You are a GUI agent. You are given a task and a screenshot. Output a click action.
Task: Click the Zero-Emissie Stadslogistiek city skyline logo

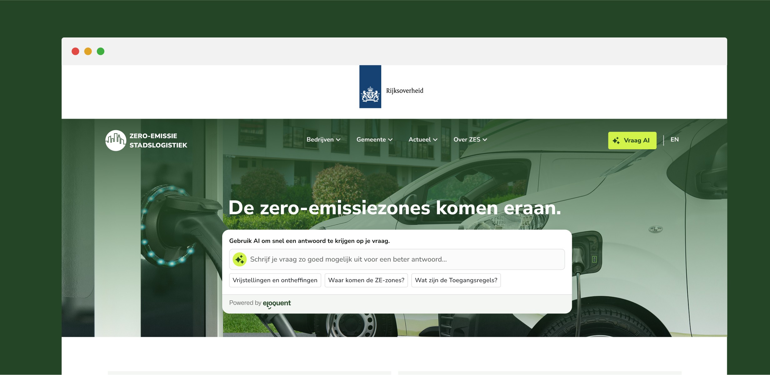point(116,141)
